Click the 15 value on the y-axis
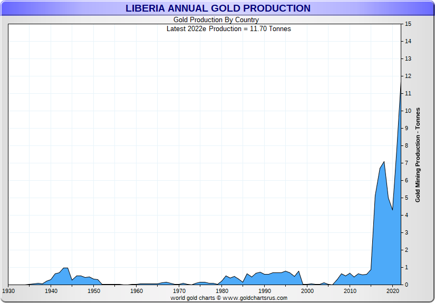Image resolution: width=435 pixels, height=303 pixels. click(x=408, y=24)
